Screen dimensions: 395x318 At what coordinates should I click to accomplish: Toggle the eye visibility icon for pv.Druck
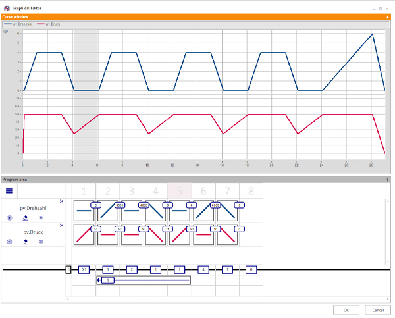point(41,242)
